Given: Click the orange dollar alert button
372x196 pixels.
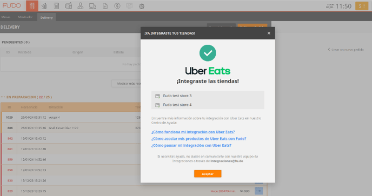Looking at the screenshot, I should (362, 6).
